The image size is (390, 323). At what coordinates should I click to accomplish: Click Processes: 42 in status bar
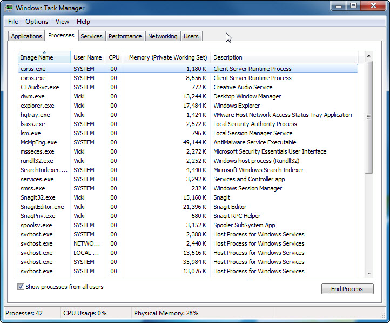coord(24,313)
